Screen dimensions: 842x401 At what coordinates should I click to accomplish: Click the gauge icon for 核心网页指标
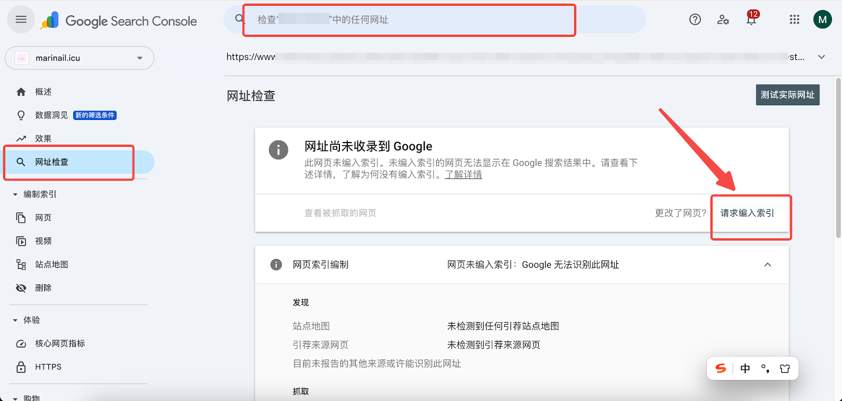21,344
